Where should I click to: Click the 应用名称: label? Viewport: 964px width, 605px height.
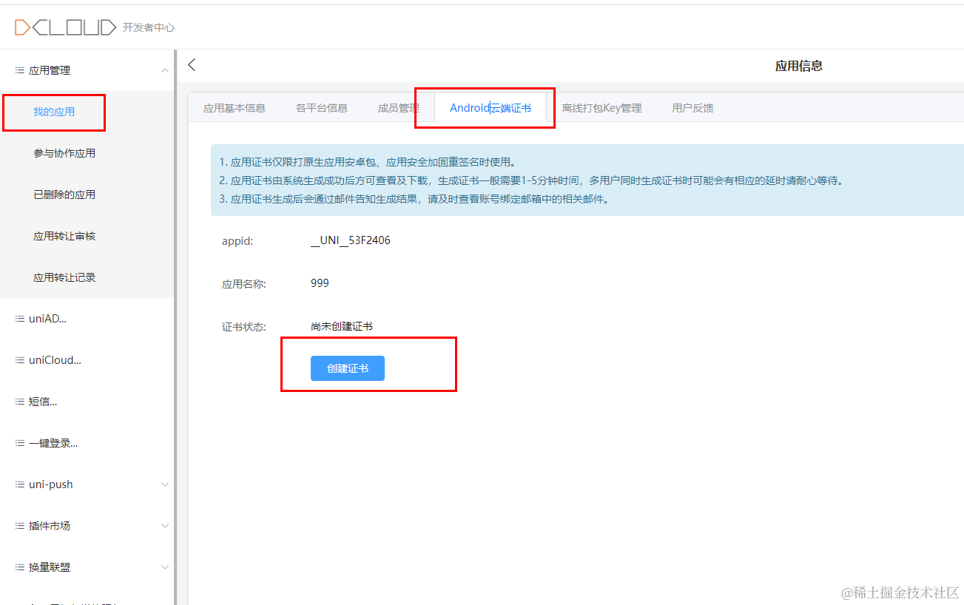(243, 283)
